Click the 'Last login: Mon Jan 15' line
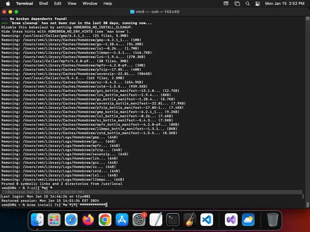Image resolution: width=310 pixels, height=232 pixels. pyautogui.click(x=46, y=196)
